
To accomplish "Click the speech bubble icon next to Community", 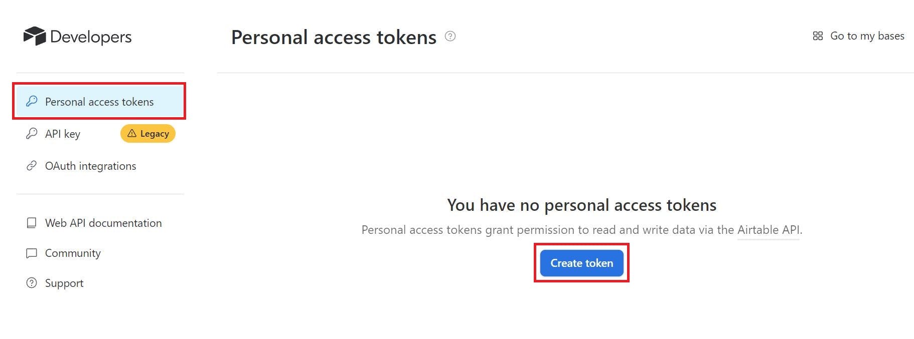I will 31,253.
